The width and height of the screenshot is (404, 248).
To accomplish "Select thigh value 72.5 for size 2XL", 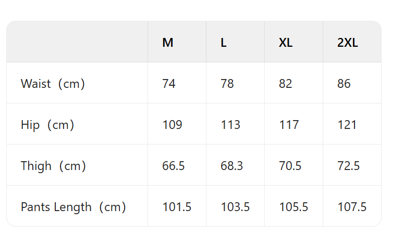I will point(349,166).
